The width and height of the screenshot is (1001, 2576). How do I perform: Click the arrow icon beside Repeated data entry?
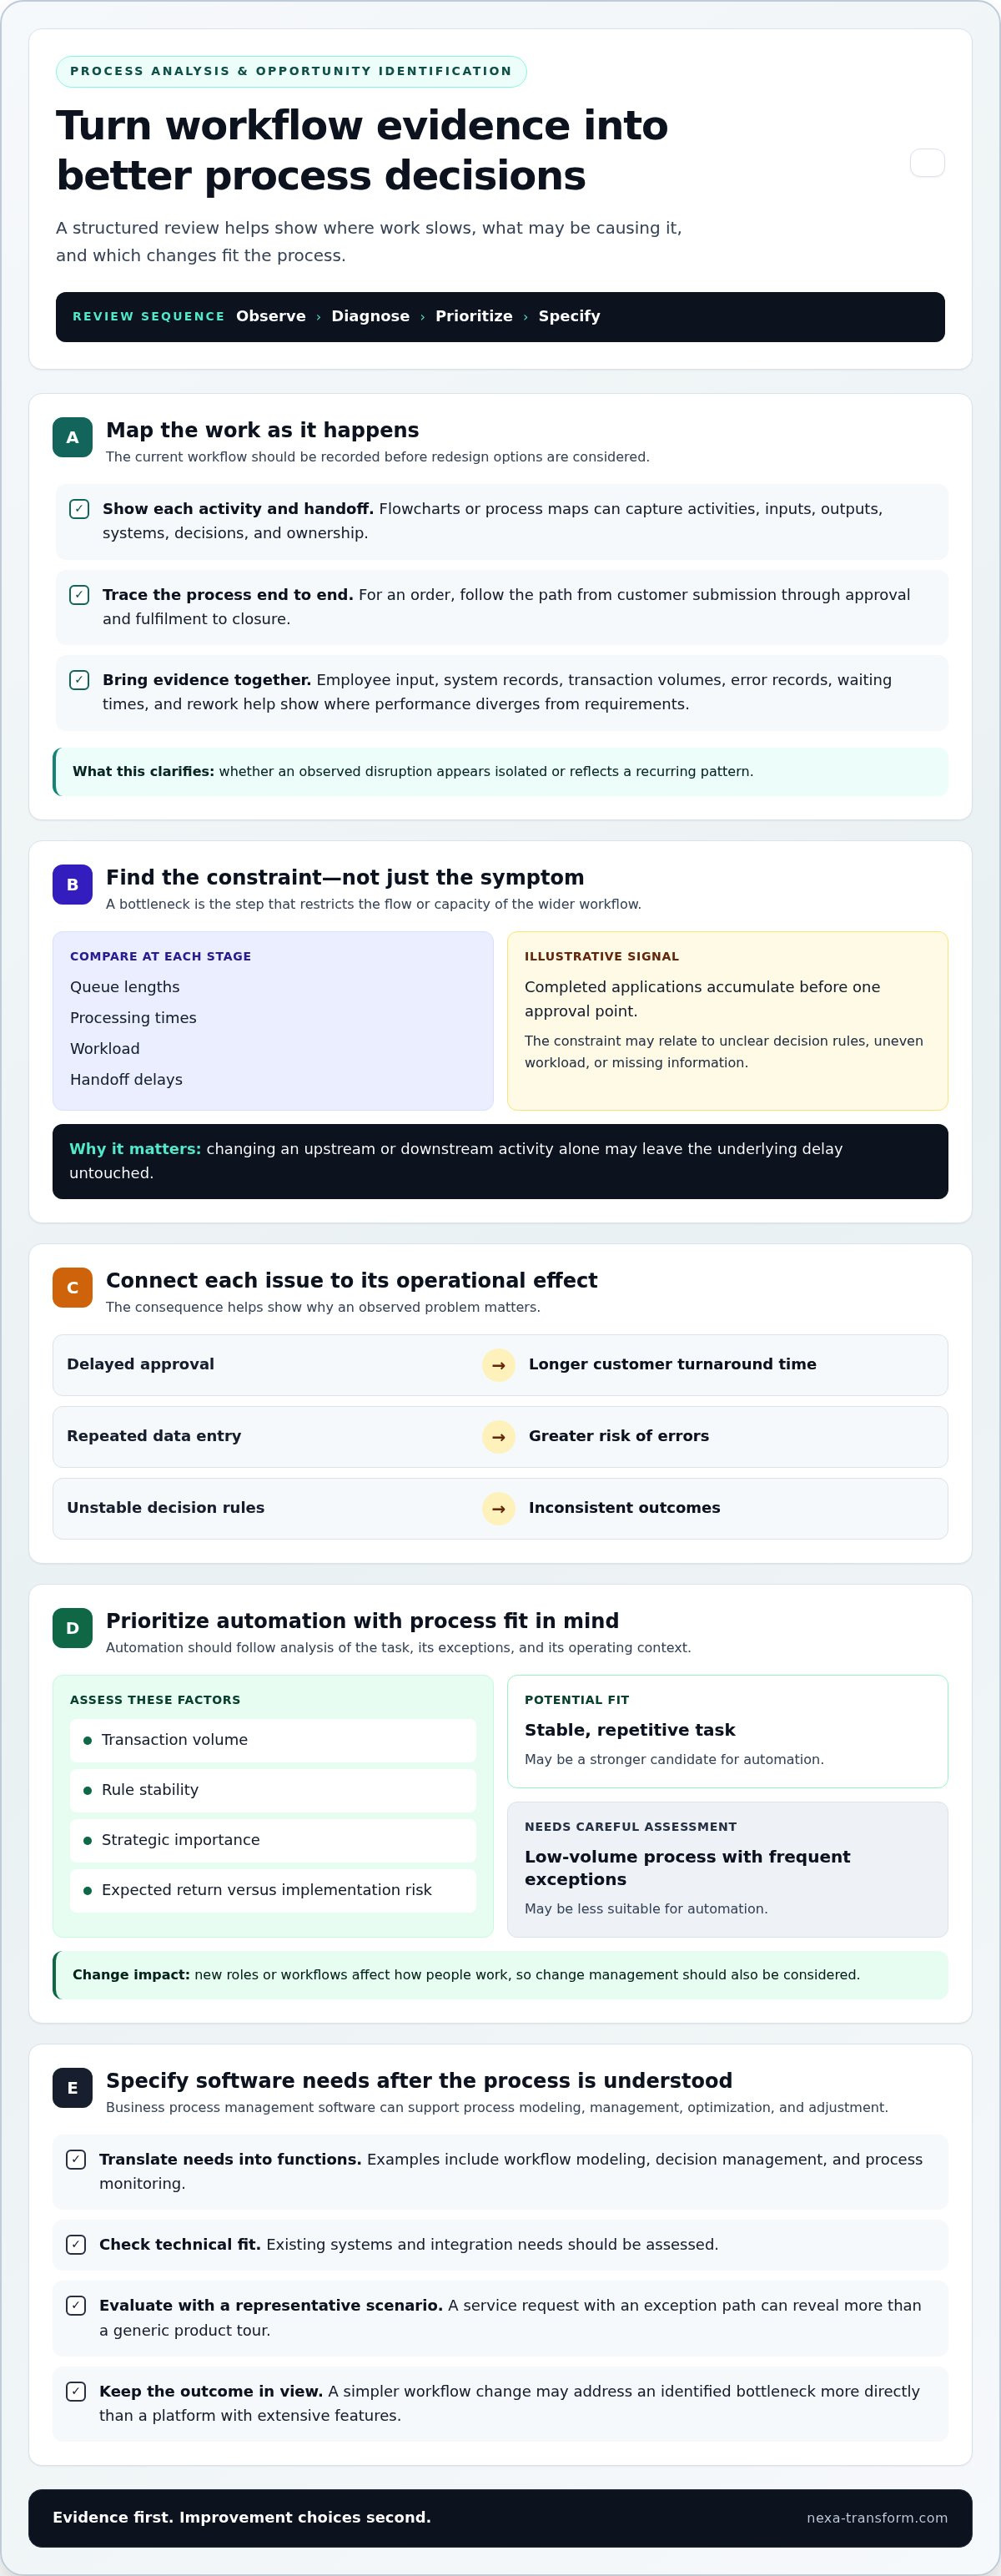pyautogui.click(x=498, y=1436)
